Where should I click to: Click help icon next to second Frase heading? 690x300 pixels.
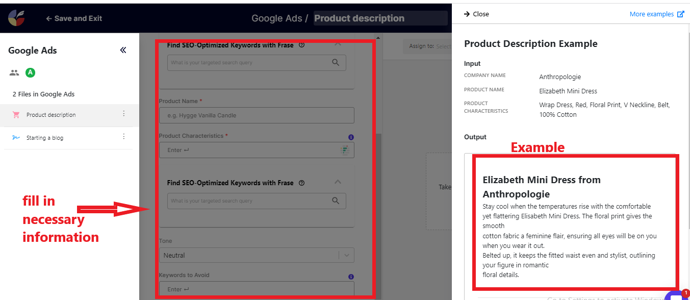301,183
